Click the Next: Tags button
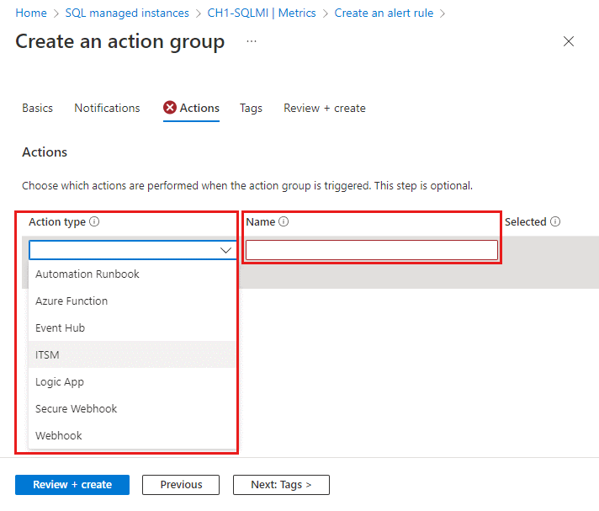 [281, 485]
